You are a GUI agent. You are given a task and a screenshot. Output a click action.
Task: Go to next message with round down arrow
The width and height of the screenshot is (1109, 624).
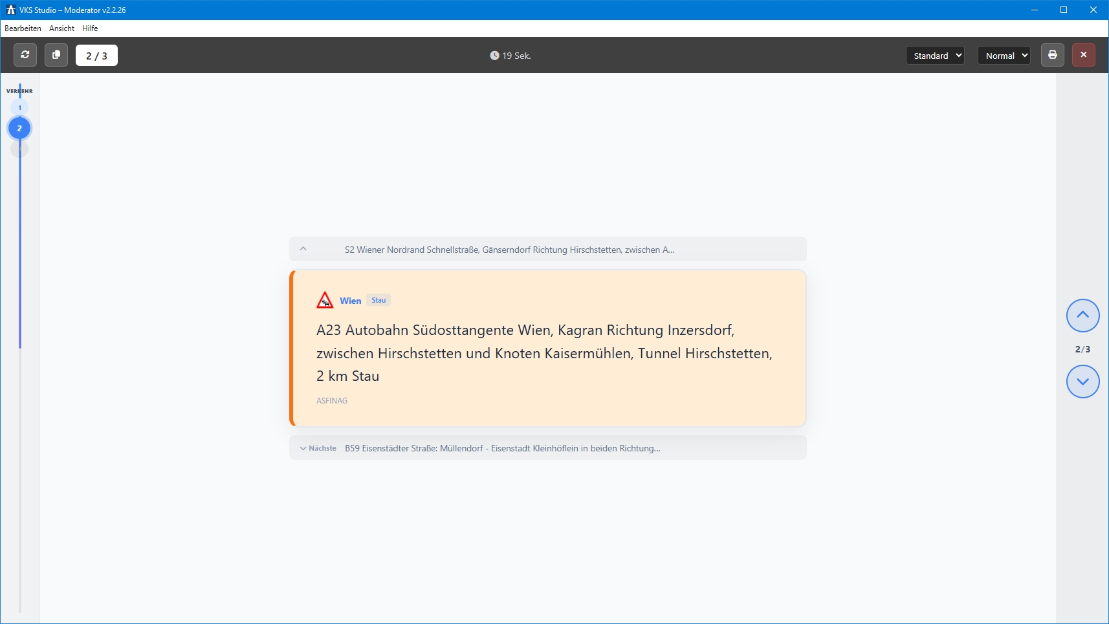tap(1082, 382)
